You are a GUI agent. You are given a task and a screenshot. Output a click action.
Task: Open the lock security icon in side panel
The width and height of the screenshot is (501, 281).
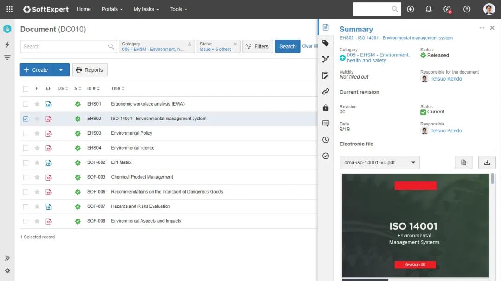click(326, 108)
